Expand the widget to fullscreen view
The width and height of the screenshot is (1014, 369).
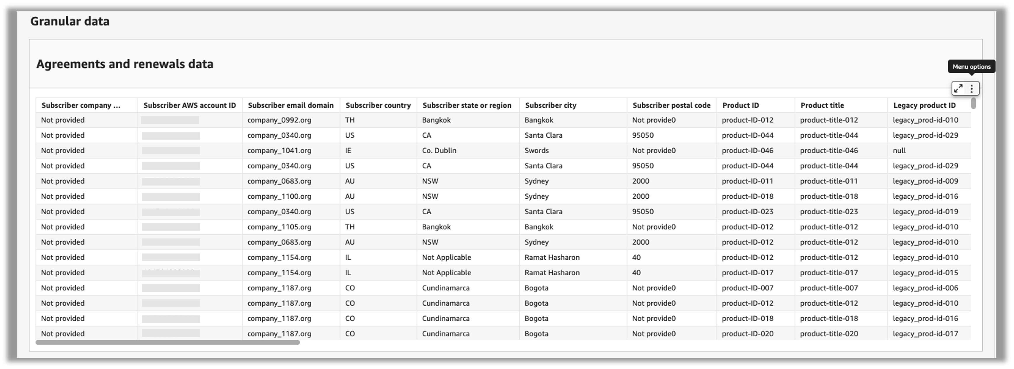click(x=959, y=88)
